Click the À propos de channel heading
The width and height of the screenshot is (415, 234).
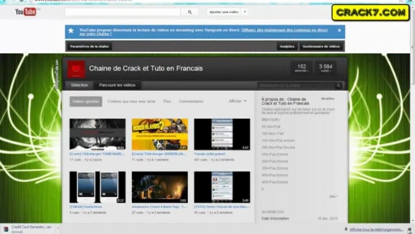coord(285,101)
